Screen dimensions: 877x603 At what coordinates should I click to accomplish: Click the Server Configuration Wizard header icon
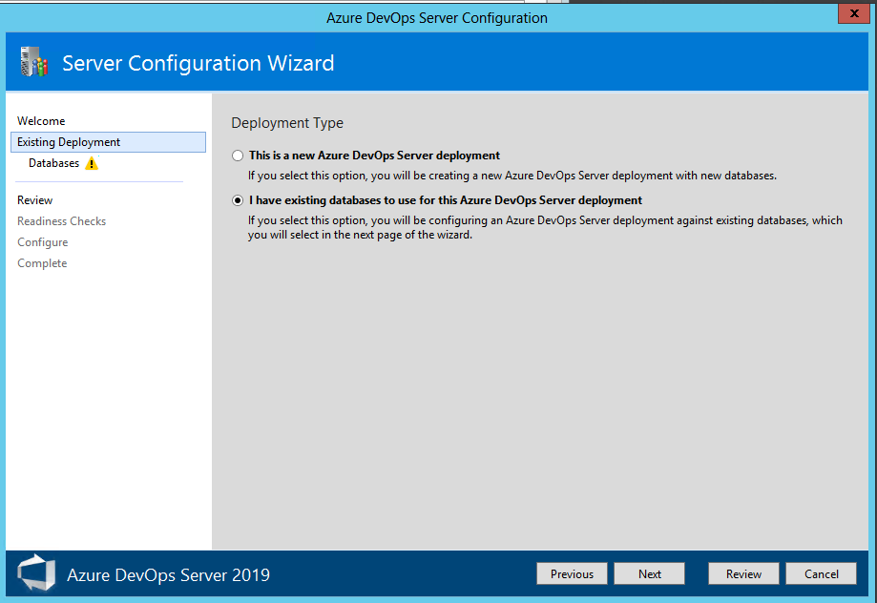tap(32, 62)
